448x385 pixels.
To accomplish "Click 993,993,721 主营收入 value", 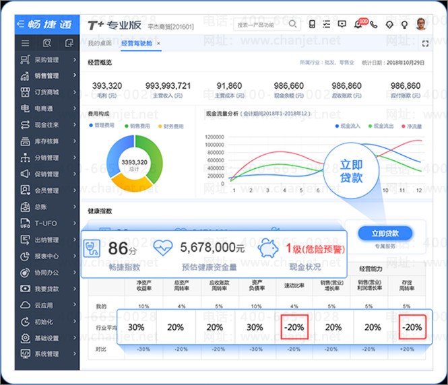I will pos(168,85).
